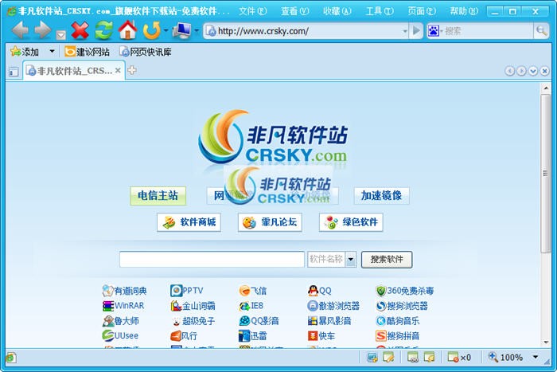
Task: Open the 帮助 menu
Action: [x=464, y=11]
